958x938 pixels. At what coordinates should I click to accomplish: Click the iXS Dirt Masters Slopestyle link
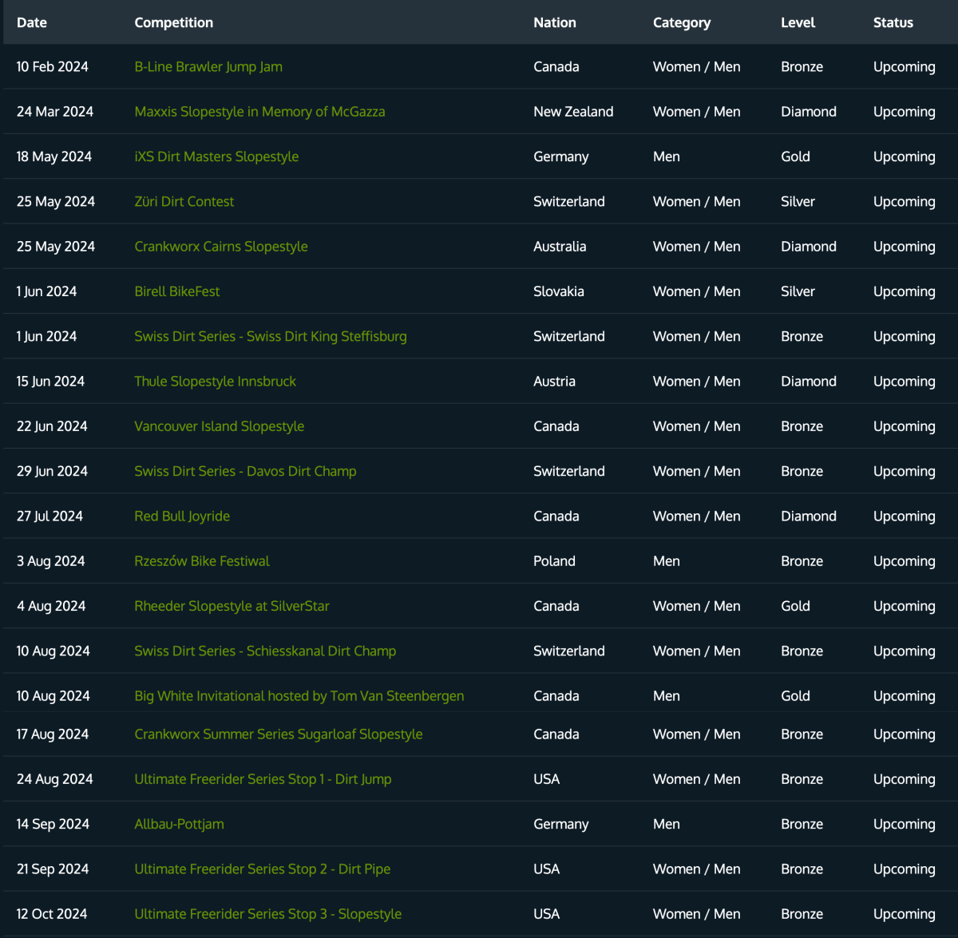coord(216,156)
